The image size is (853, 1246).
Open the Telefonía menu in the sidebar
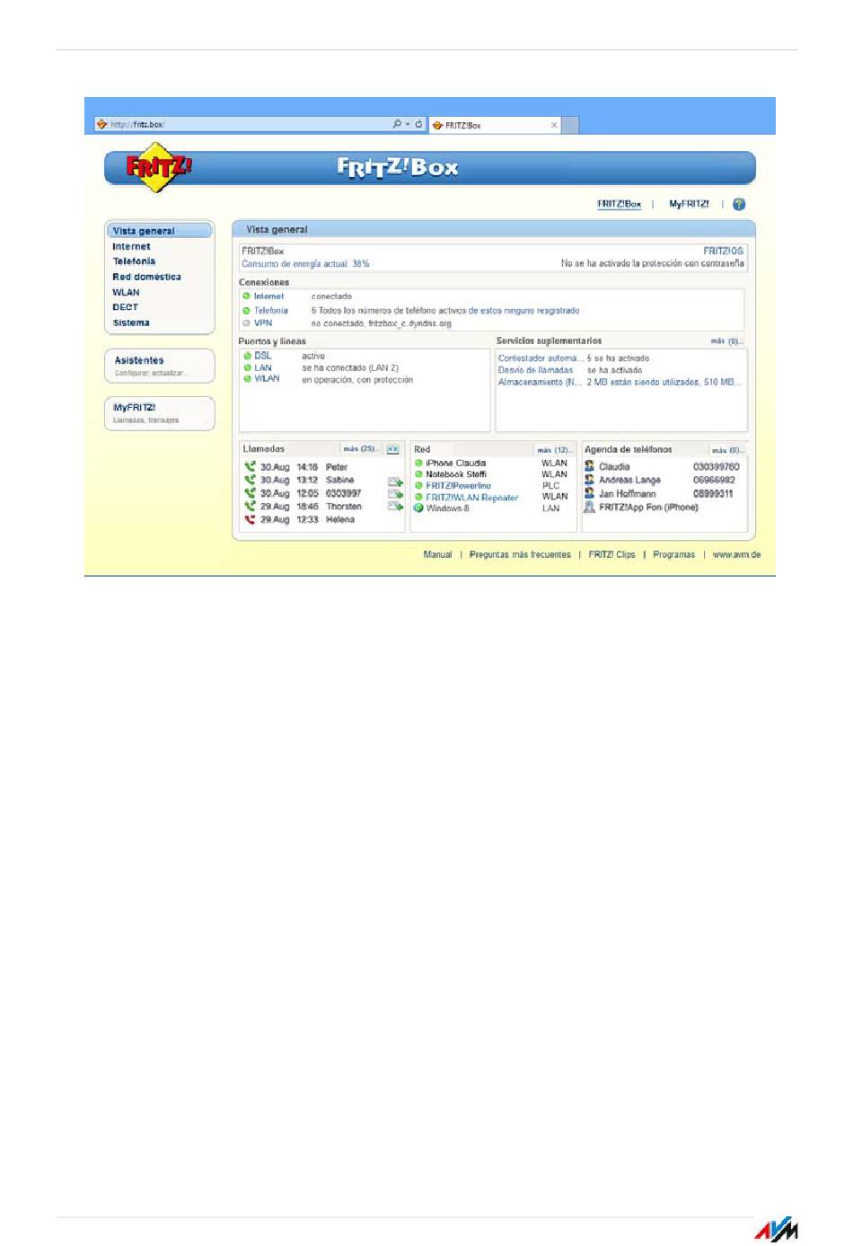134,261
